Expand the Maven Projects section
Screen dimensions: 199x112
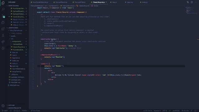15,108
